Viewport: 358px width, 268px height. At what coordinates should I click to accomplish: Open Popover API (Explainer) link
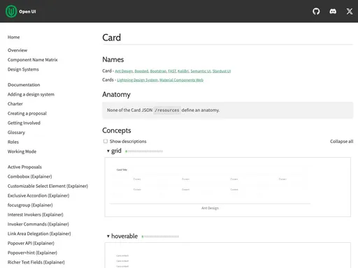(x=31, y=244)
